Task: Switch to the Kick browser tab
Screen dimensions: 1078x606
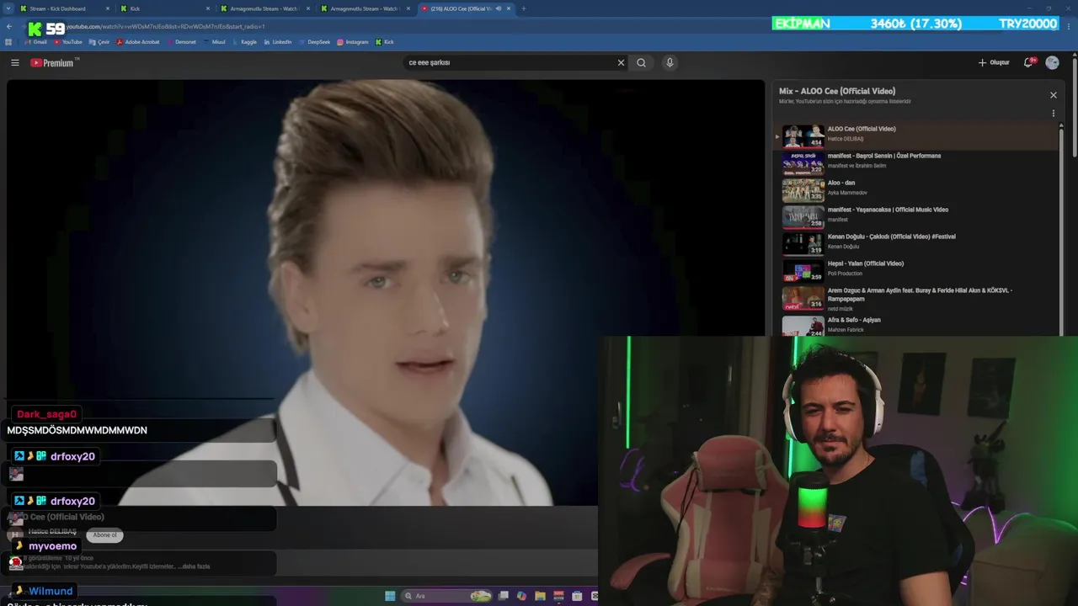Action: 164,8
